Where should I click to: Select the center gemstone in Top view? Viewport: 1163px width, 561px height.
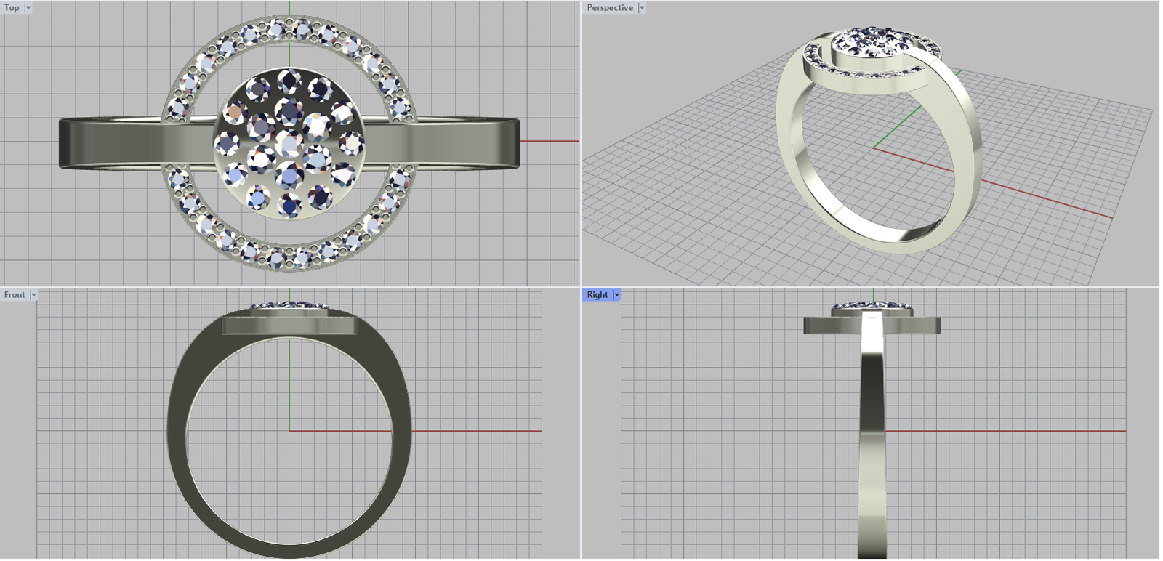point(289,142)
